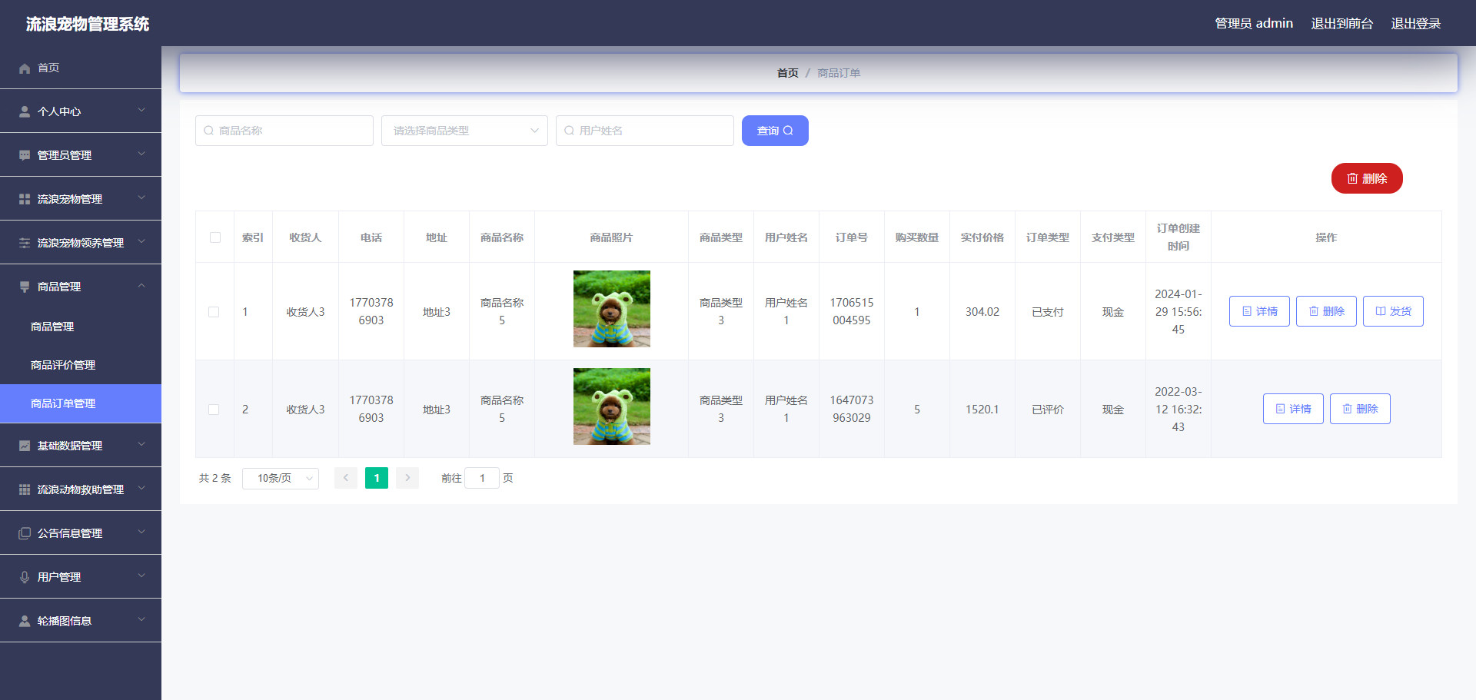Image resolution: width=1476 pixels, height=700 pixels.
Task: Click the person icon next to 个人中心
Action: (25, 111)
